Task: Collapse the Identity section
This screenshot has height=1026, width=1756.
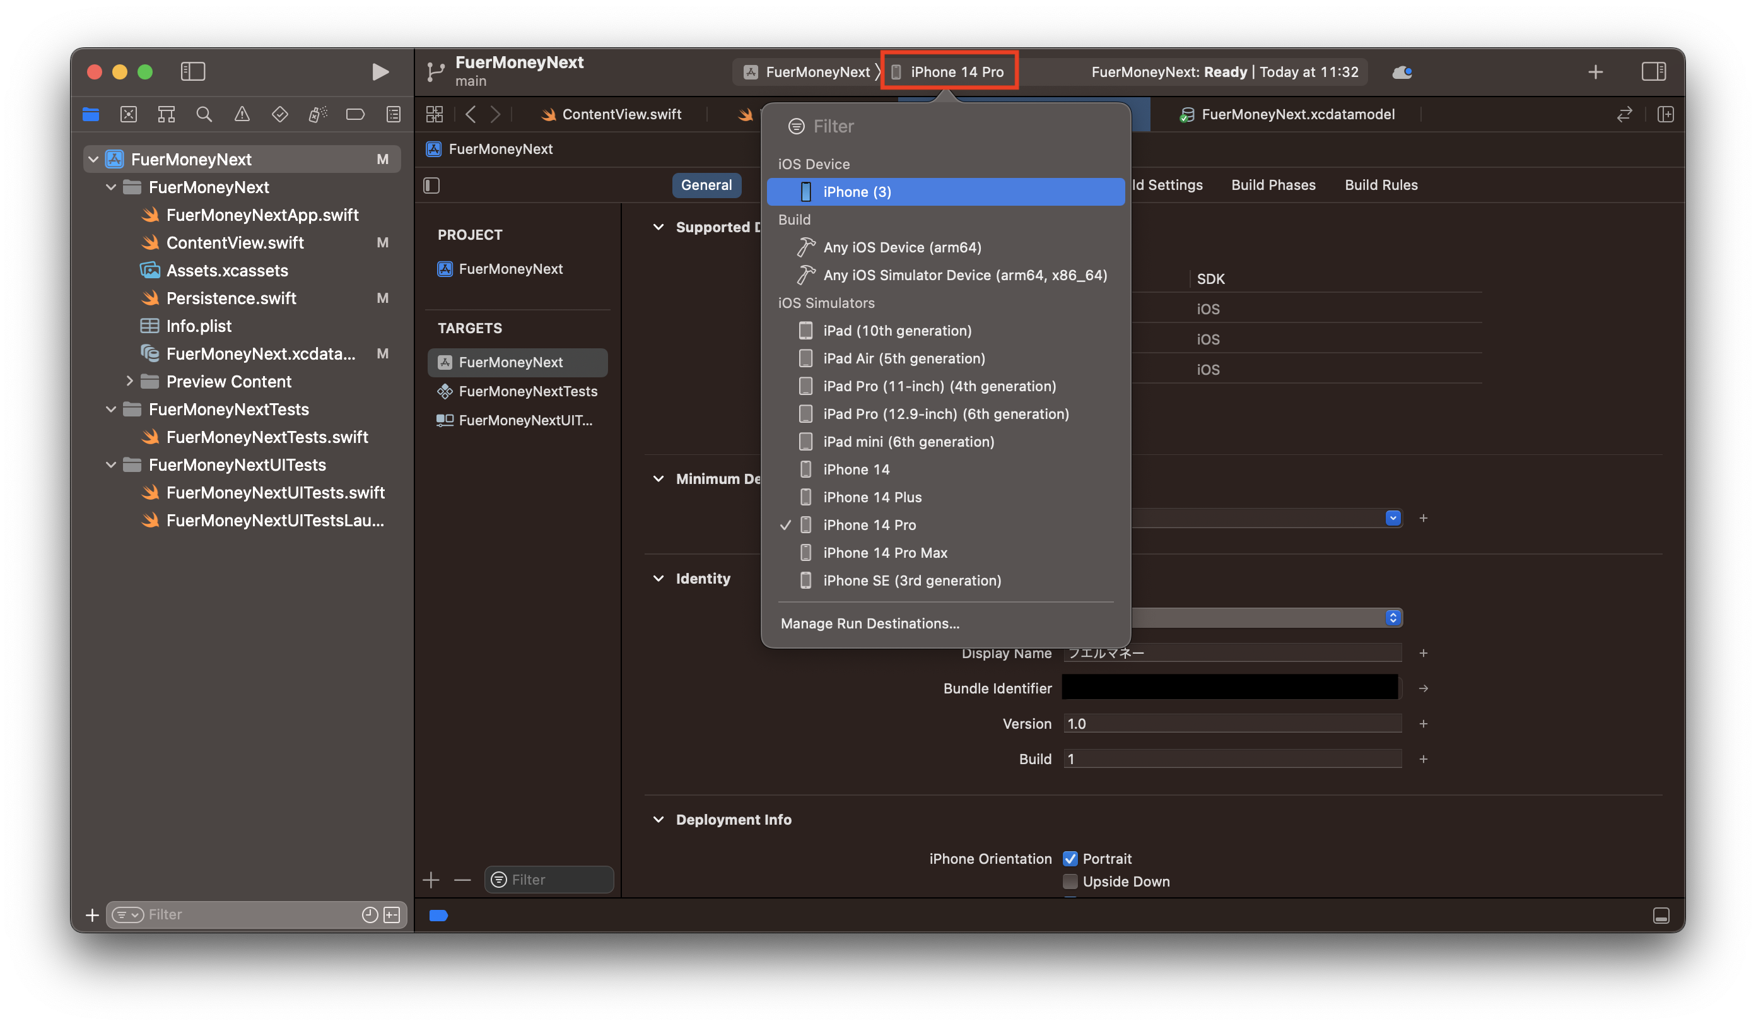Action: tap(659, 578)
